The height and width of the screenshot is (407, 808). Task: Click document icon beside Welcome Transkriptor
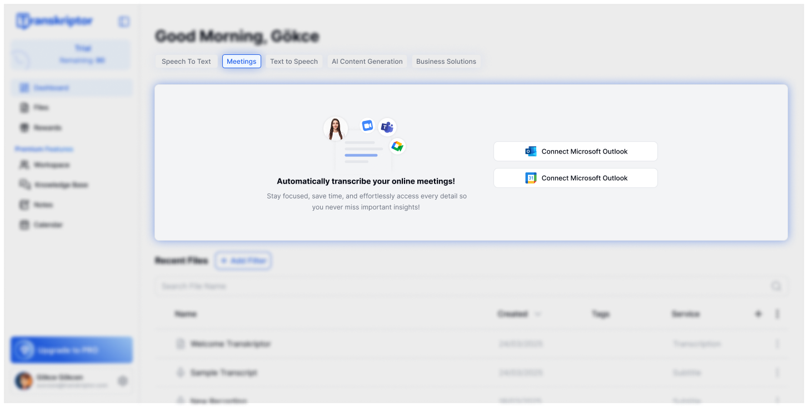[180, 344]
